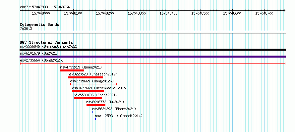Open nsv6016773 (Wu2021) label
The image size is (295, 132).
coord(105,102)
